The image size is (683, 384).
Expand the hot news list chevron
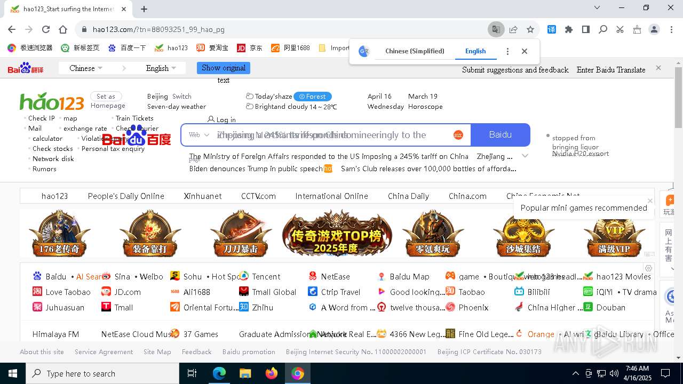tap(525, 156)
